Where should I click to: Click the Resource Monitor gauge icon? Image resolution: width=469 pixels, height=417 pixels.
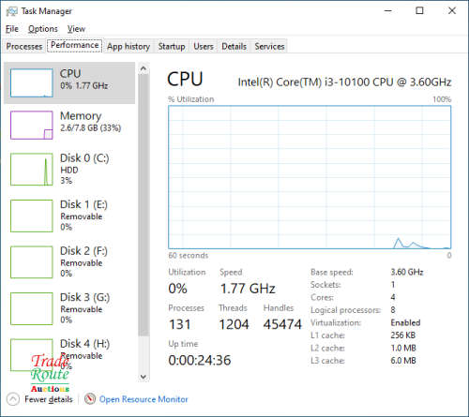(90, 399)
